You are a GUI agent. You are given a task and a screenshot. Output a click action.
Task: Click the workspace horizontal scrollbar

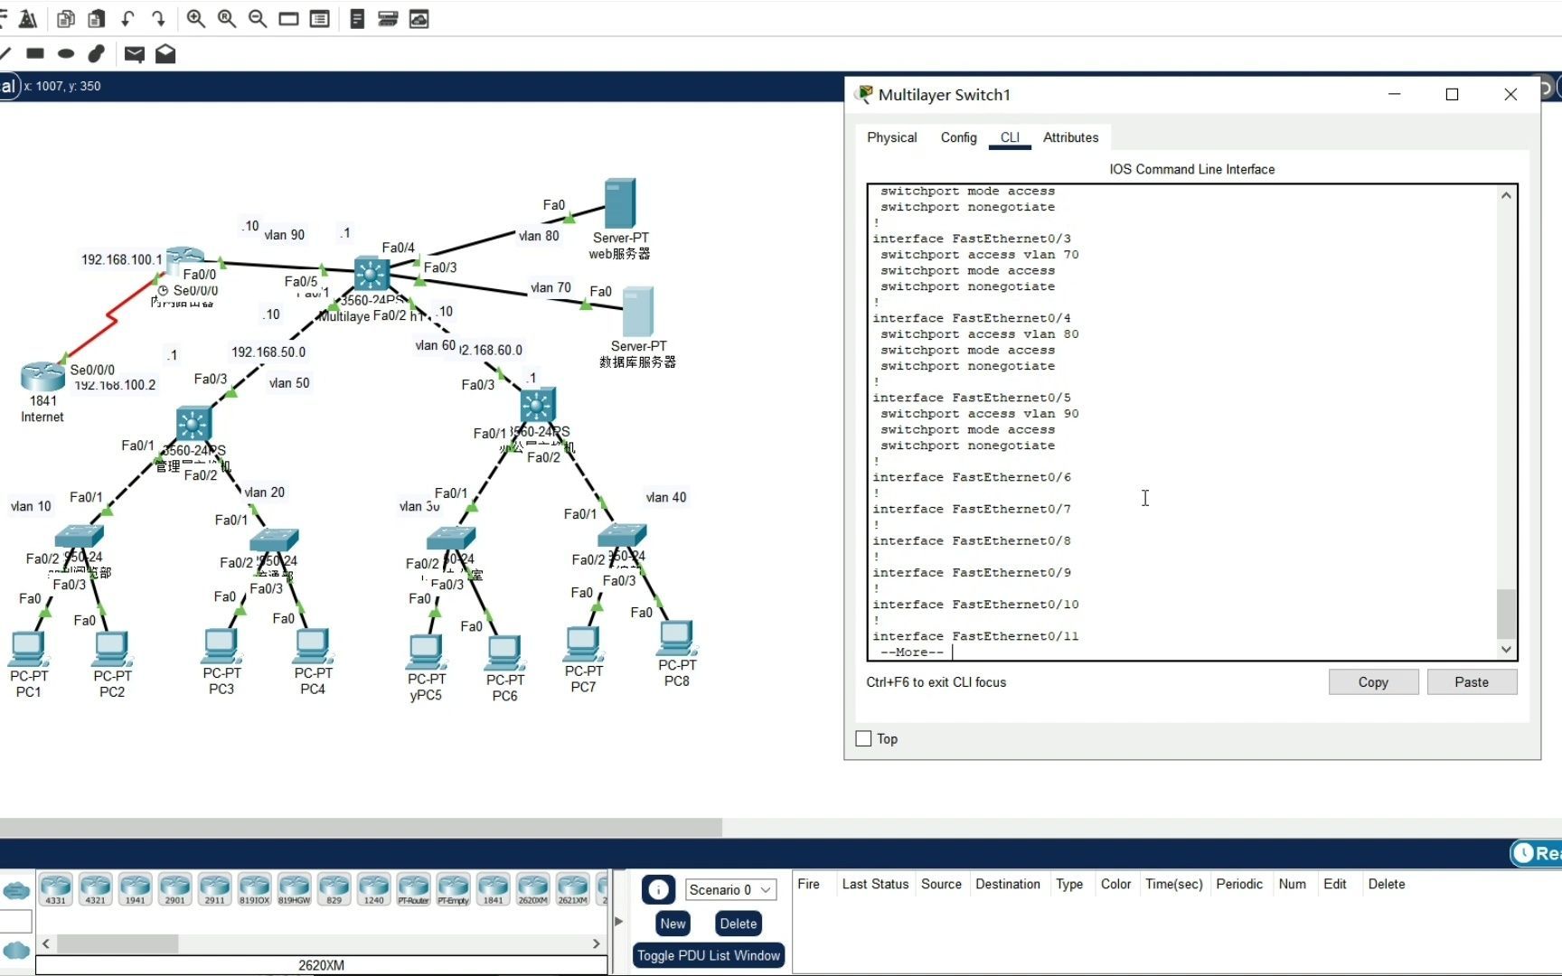pos(361,827)
